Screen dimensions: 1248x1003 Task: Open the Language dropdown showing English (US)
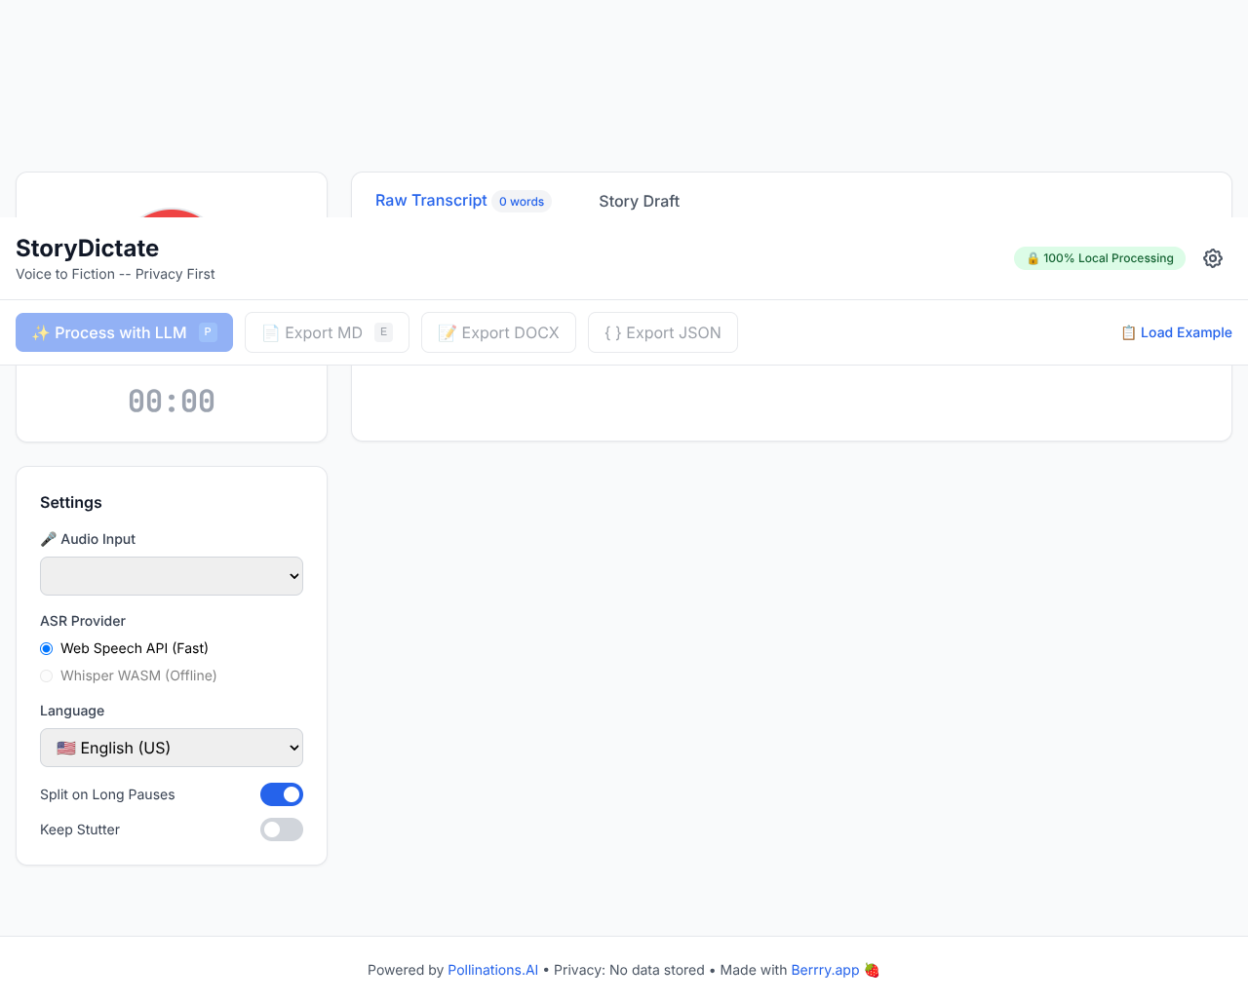click(x=171, y=748)
